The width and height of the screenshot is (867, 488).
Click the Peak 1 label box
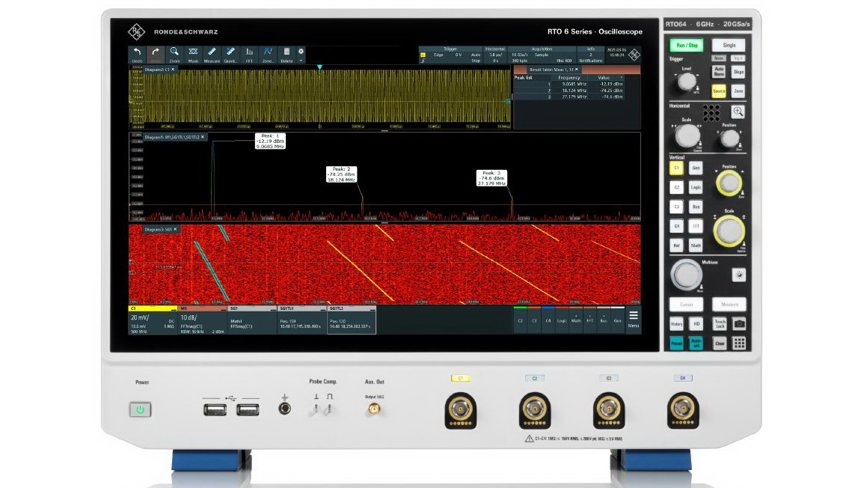[270, 141]
